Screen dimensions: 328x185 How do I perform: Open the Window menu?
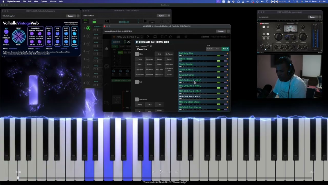[53, 2]
